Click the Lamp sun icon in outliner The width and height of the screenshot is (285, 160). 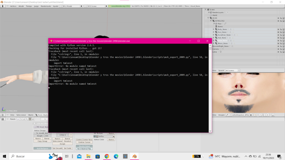pos(220,52)
